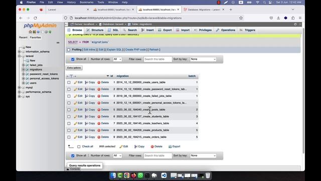Open Firefox extensions puzzle icon
The height and width of the screenshot is (181, 321).
(x=293, y=18)
